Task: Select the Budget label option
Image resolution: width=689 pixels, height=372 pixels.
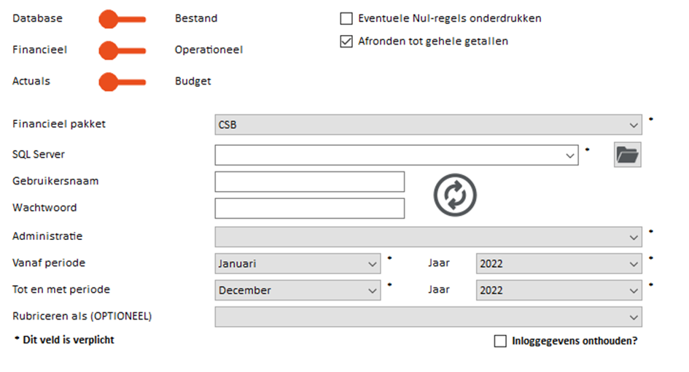Action: pyautogui.click(x=193, y=82)
